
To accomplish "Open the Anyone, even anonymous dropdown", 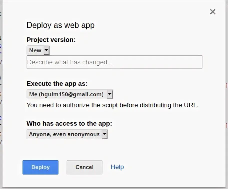I will (67, 134).
